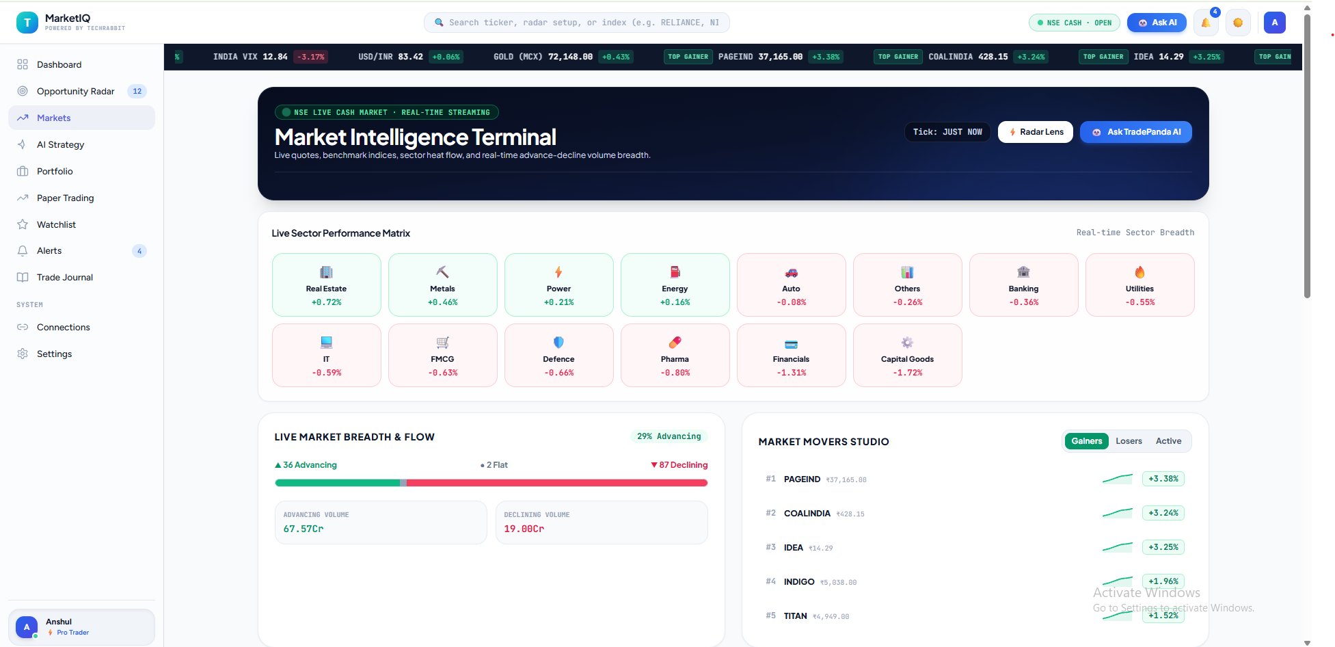
Task: Open the PAGEIND mover row
Action: point(975,479)
